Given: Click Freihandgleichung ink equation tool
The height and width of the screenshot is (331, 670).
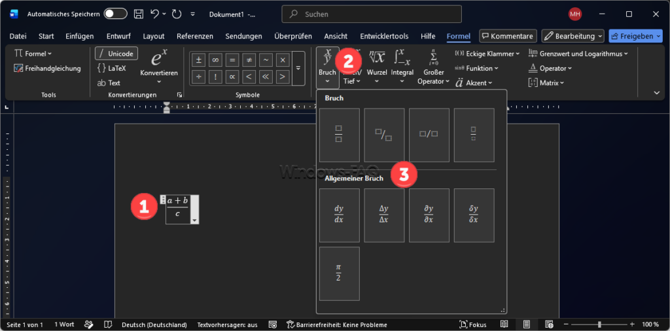Looking at the screenshot, I should [x=47, y=68].
